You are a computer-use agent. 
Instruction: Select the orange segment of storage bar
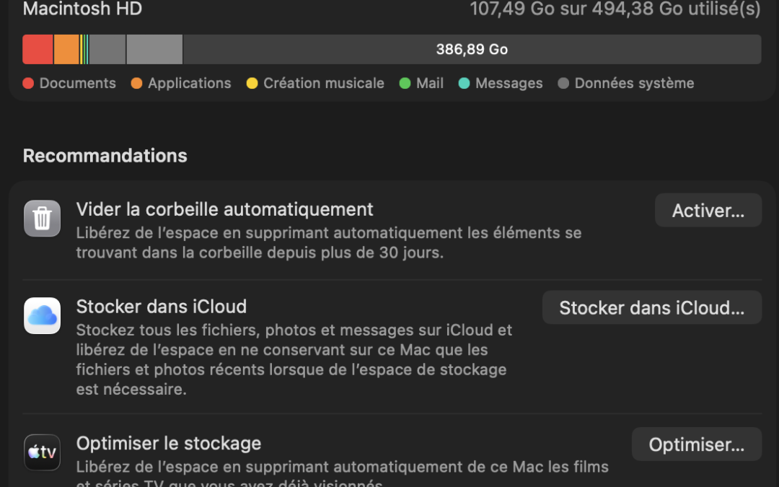(x=66, y=50)
